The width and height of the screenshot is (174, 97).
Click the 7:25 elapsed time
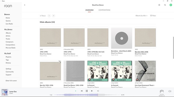coord(51,95)
